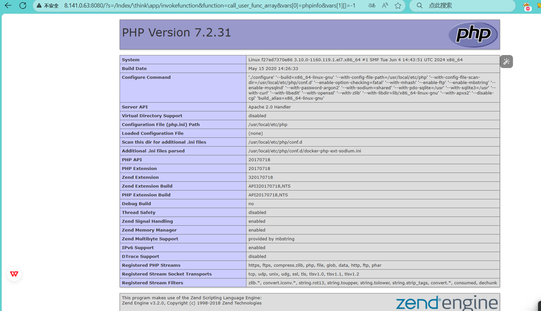Click the Thread Safety label

coord(139,212)
